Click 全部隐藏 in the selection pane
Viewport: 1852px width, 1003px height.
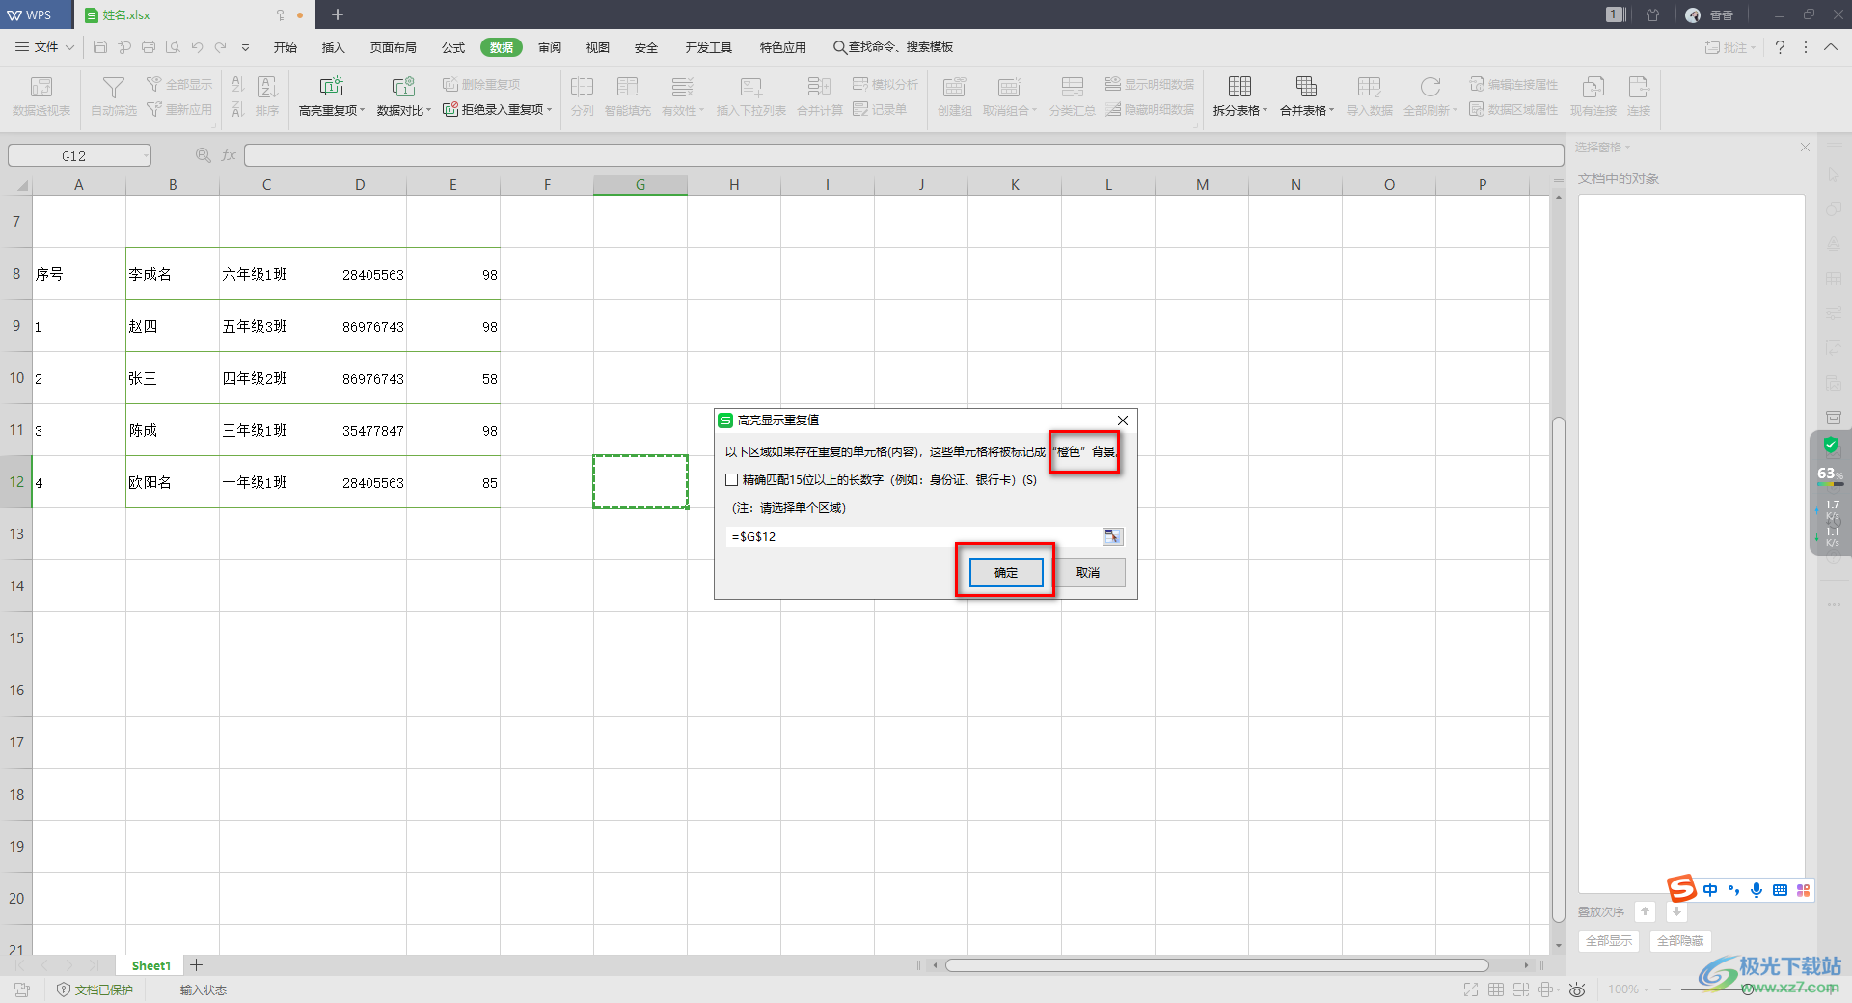tap(1680, 940)
